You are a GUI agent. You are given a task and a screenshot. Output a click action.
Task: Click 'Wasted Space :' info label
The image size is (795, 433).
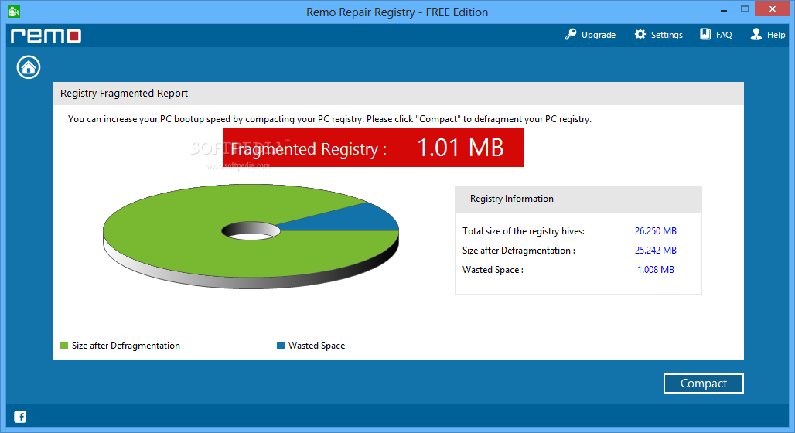click(x=493, y=270)
